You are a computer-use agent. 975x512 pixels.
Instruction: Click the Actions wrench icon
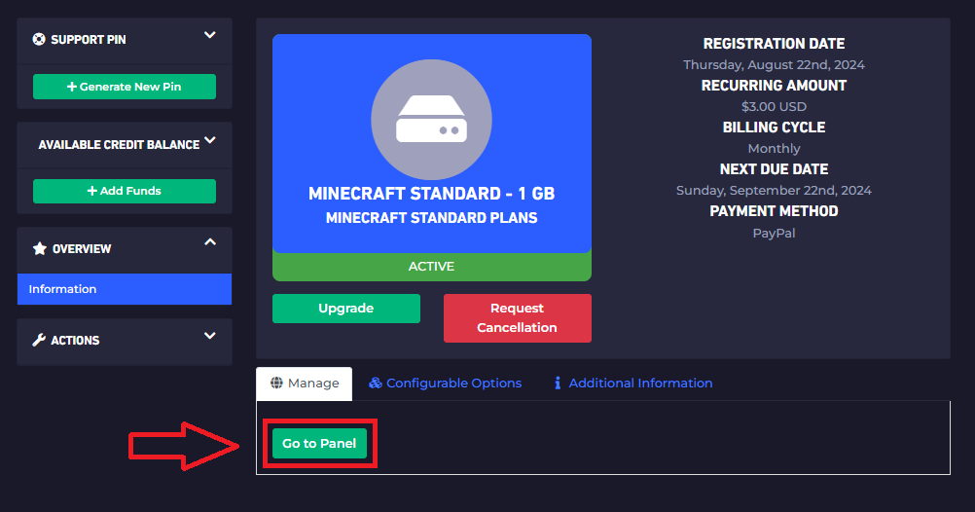click(x=39, y=340)
